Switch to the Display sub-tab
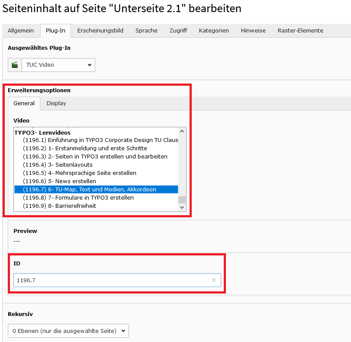The image size is (351, 342). coord(56,103)
